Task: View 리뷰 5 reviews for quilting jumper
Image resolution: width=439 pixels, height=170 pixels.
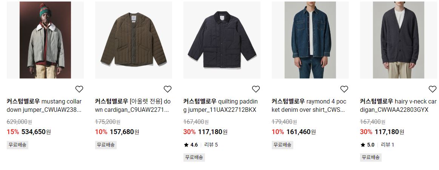Action: (x=211, y=145)
